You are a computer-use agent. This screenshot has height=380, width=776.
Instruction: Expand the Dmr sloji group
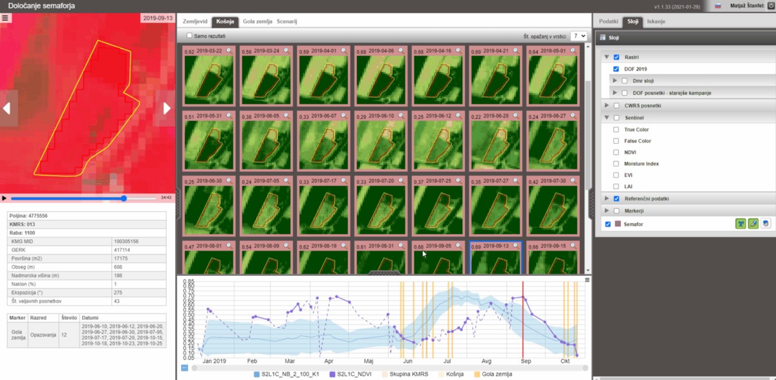(x=616, y=81)
